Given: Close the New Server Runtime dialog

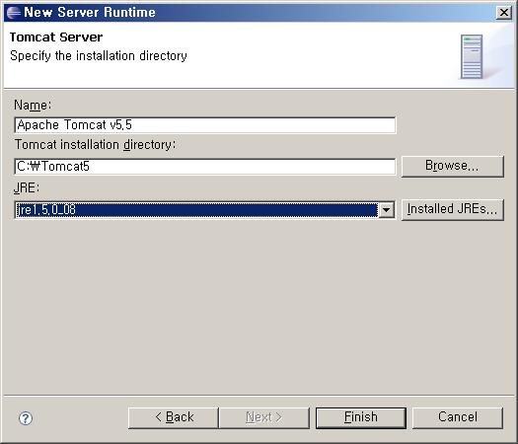Looking at the screenshot, I should click(503, 13).
